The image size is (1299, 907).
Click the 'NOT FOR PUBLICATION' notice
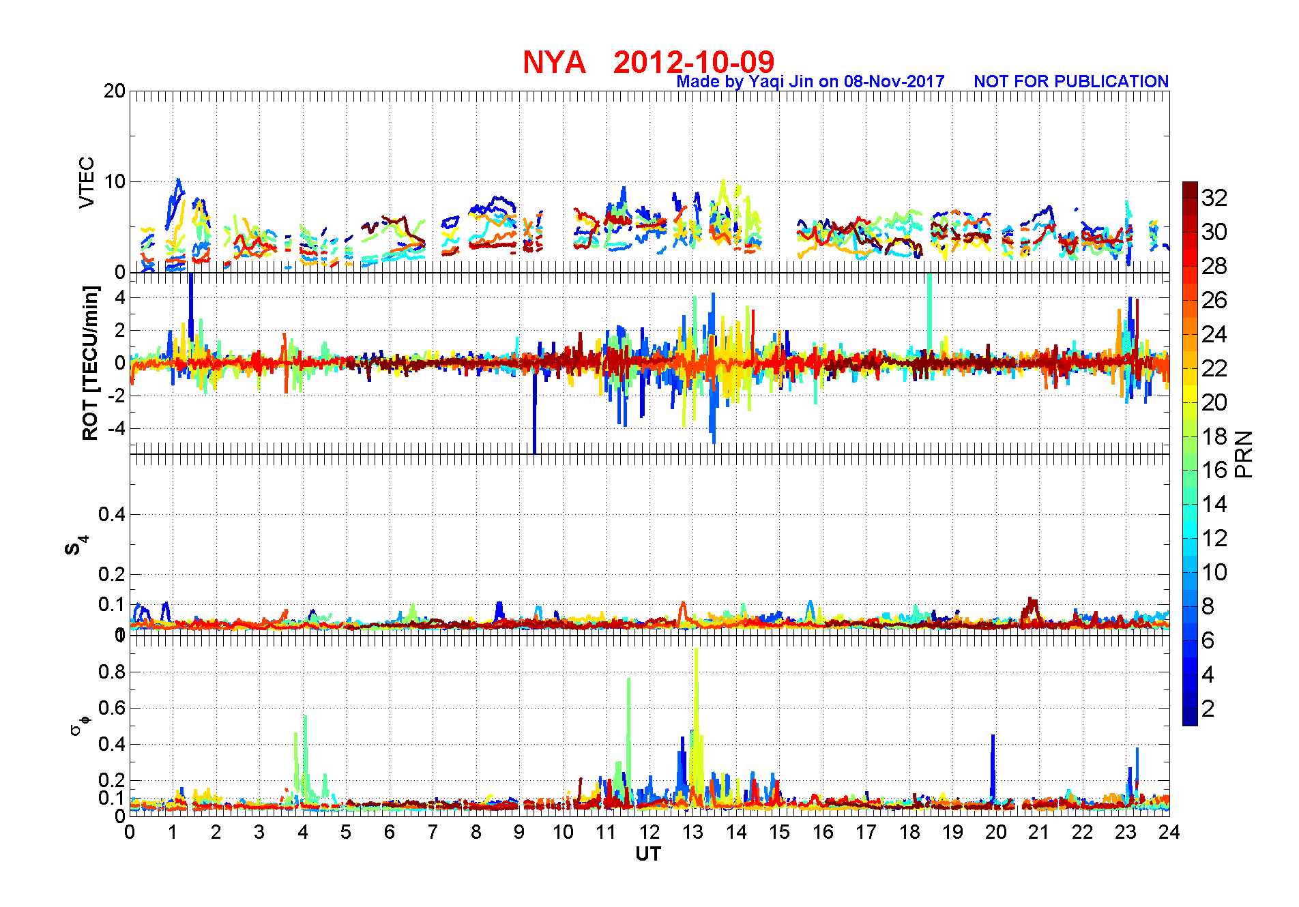(x=1071, y=81)
